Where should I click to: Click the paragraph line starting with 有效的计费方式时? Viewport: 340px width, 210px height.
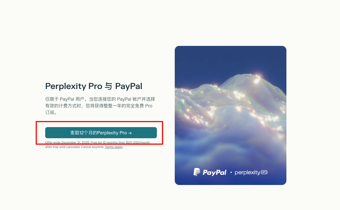point(99,106)
